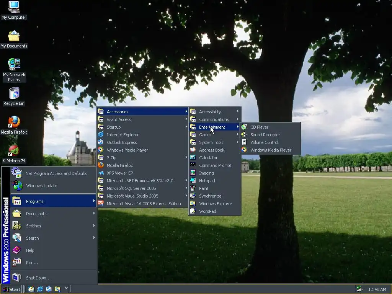Launch Internet Explorer from quick launch
392x294 pixels.
tap(40, 289)
